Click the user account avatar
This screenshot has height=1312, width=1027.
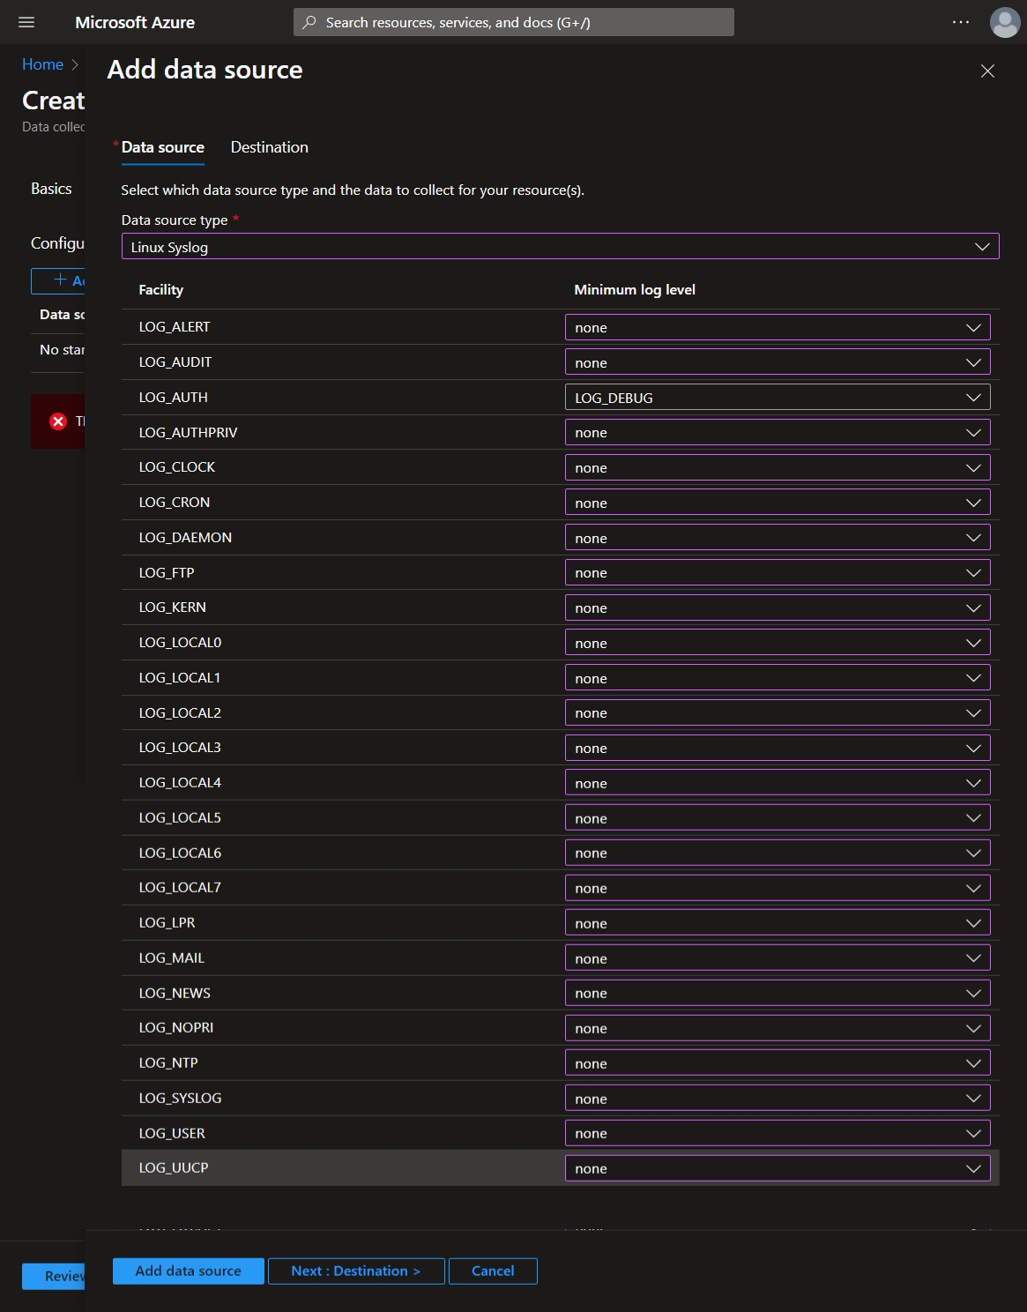1005,22
